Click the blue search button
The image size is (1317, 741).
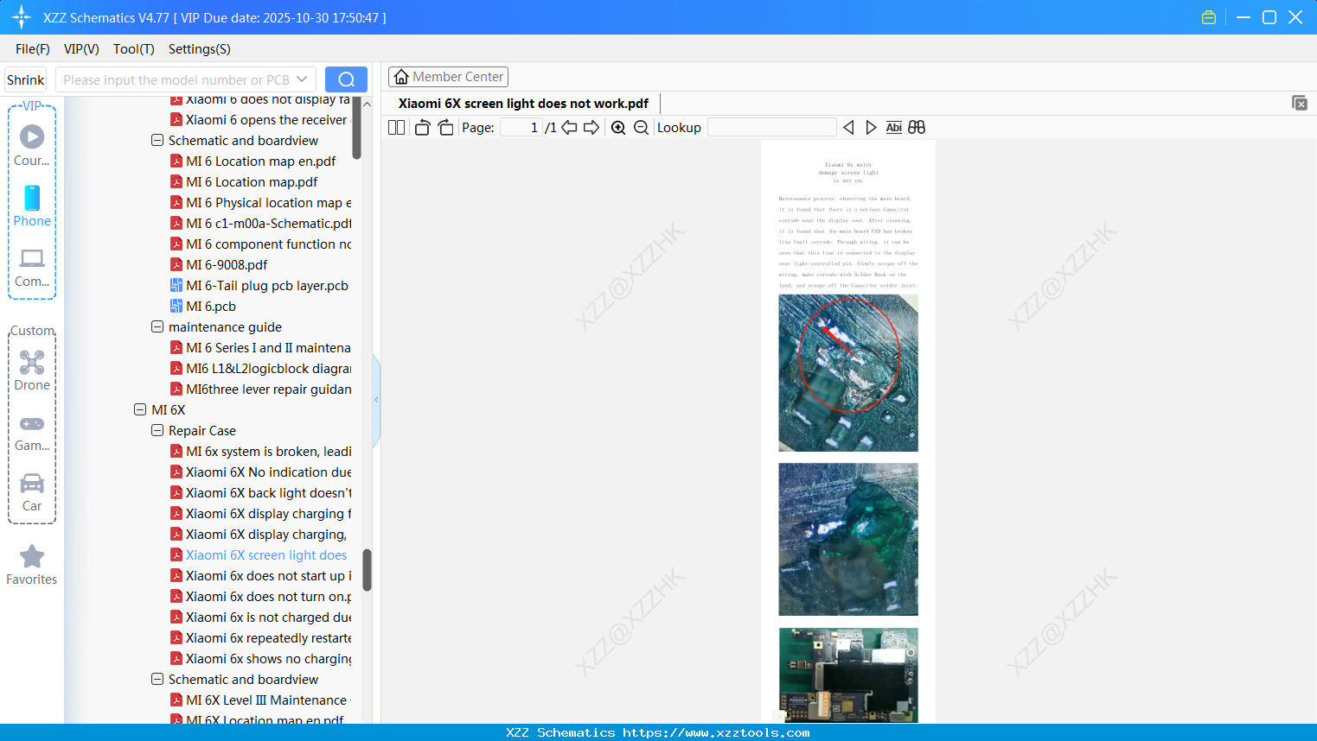click(x=346, y=79)
